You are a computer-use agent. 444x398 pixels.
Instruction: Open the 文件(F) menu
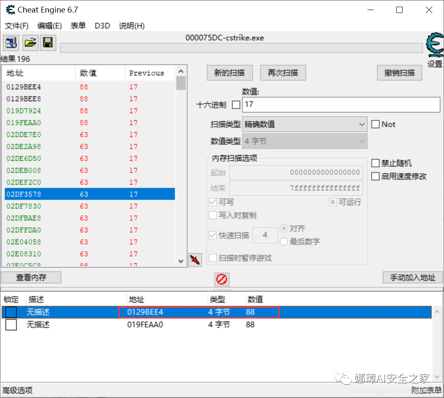[x=17, y=26]
